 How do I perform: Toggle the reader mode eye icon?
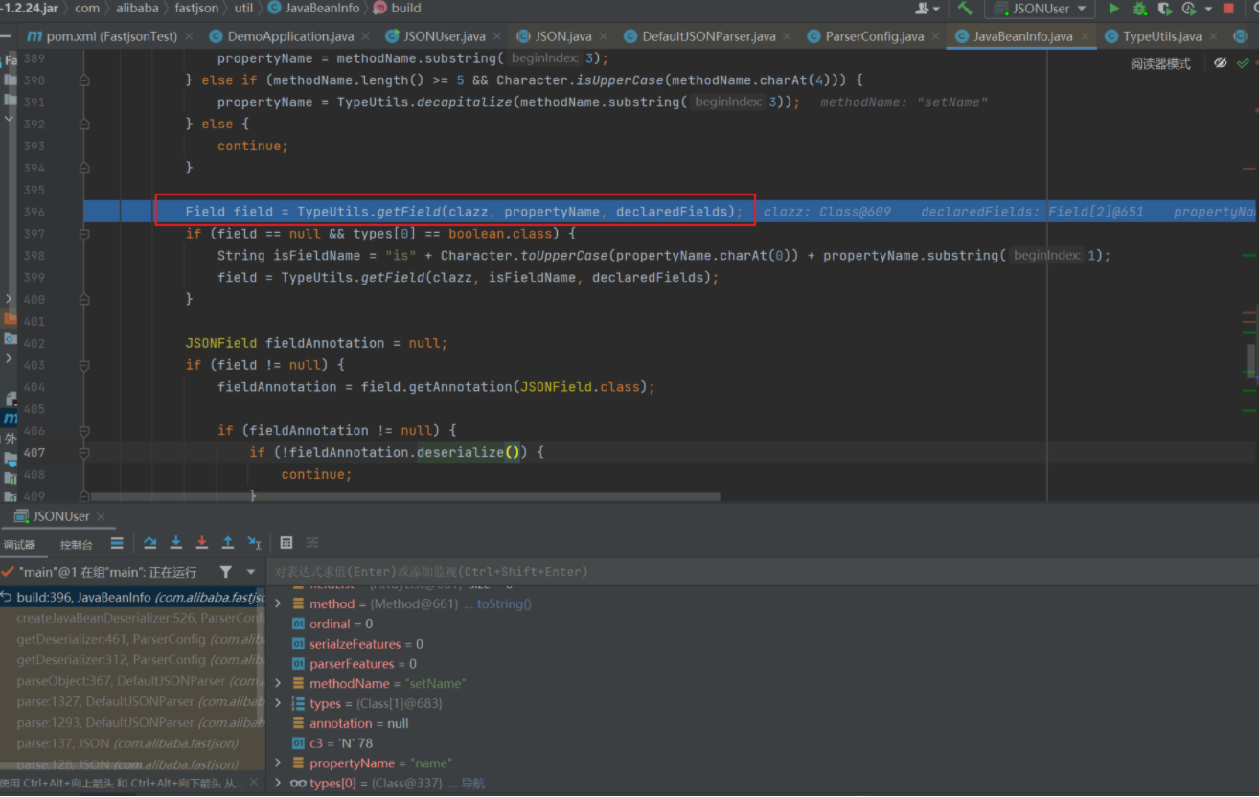1220,63
